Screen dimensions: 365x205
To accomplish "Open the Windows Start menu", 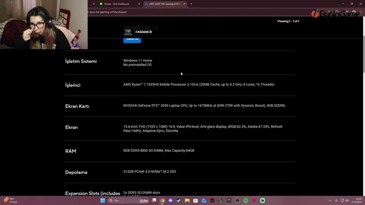I will pyautogui.click(x=103, y=200).
